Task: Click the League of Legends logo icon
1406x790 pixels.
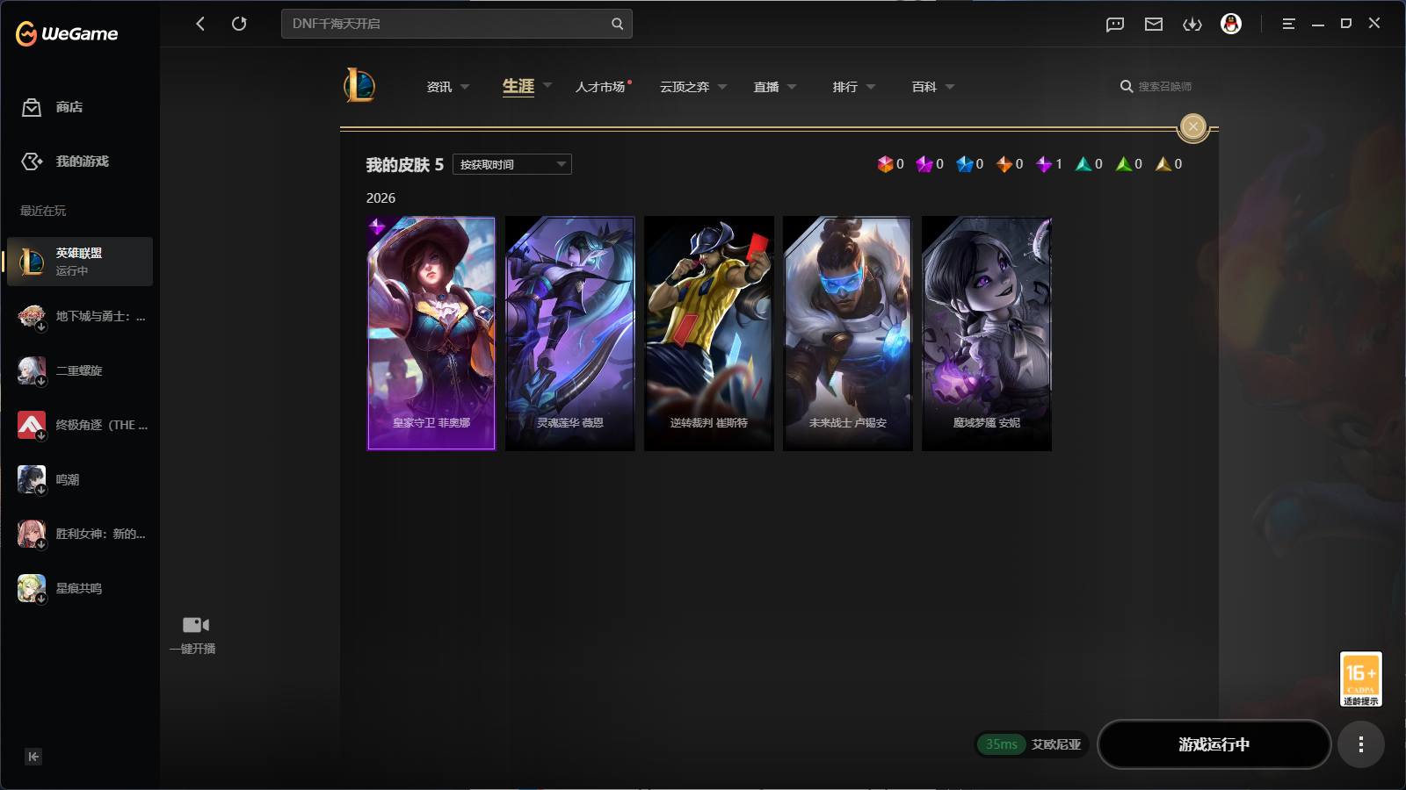Action: pos(359,86)
